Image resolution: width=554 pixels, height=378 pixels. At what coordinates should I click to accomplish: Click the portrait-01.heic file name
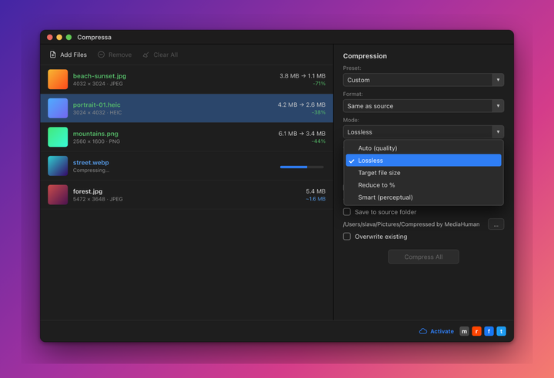pos(96,104)
